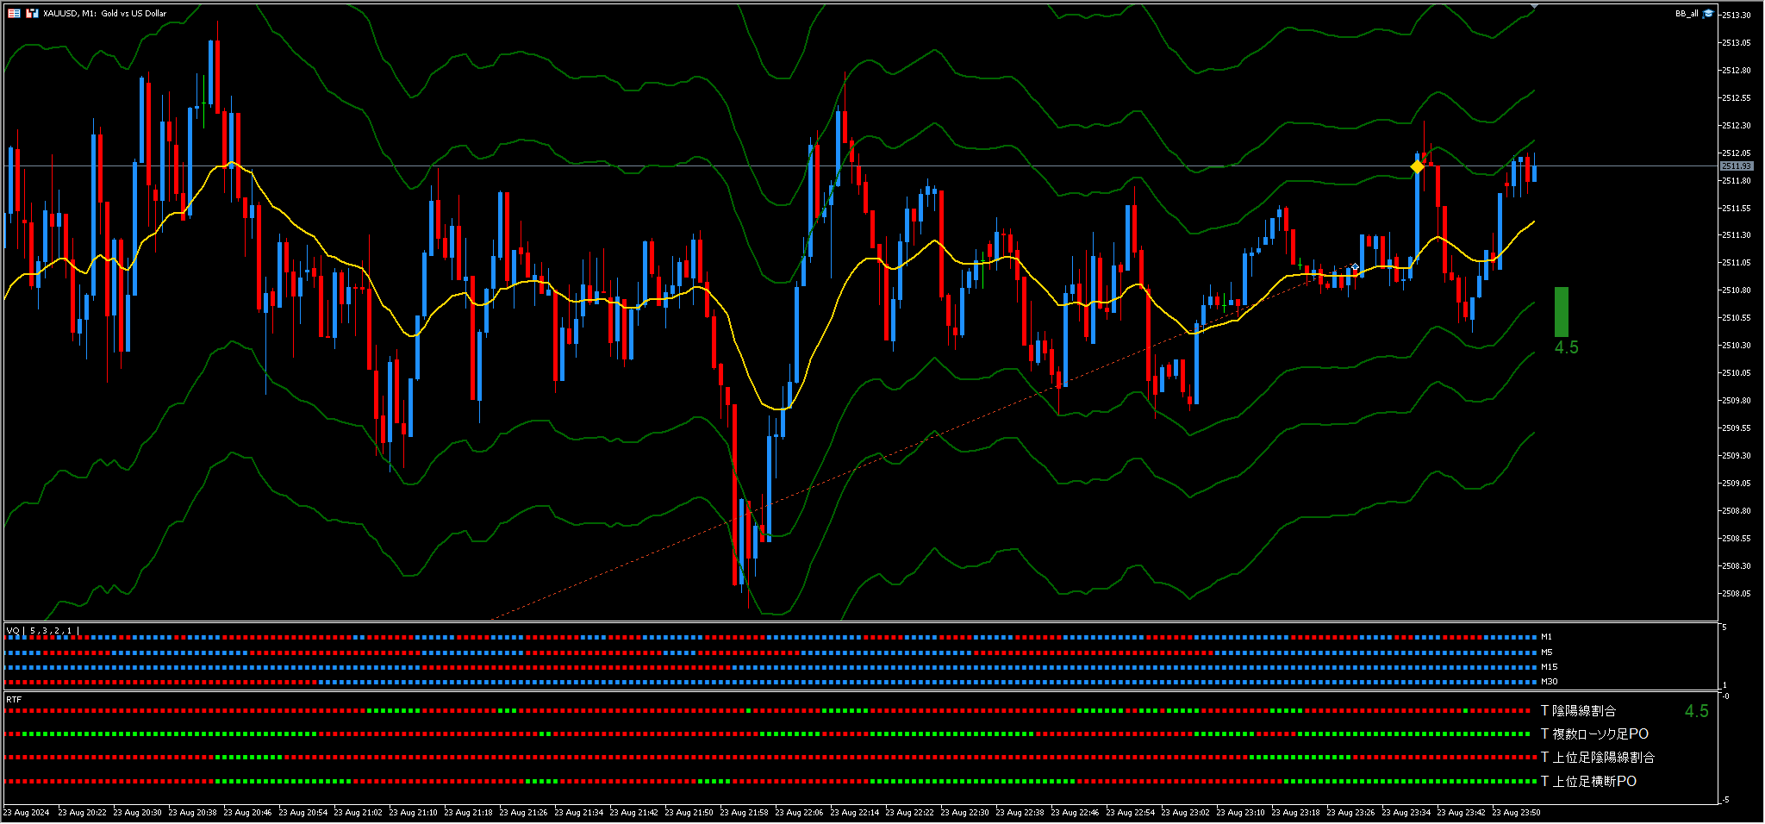The image size is (1765, 824).
Task: Click the T 上位足陰陽線割合 label
Action: (x=1597, y=758)
